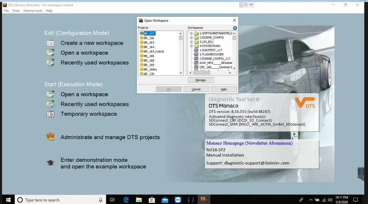Expand the 4.POWERTRAIN folder node

191,46
